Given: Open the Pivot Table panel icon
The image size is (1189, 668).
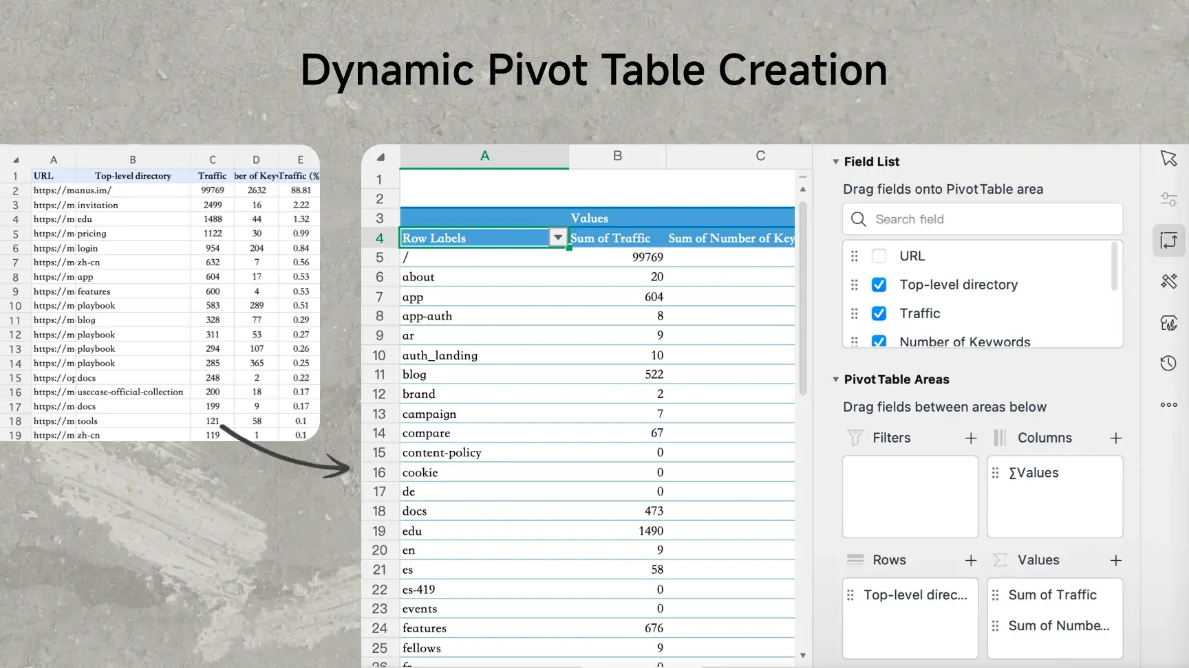Looking at the screenshot, I should click(x=1168, y=241).
